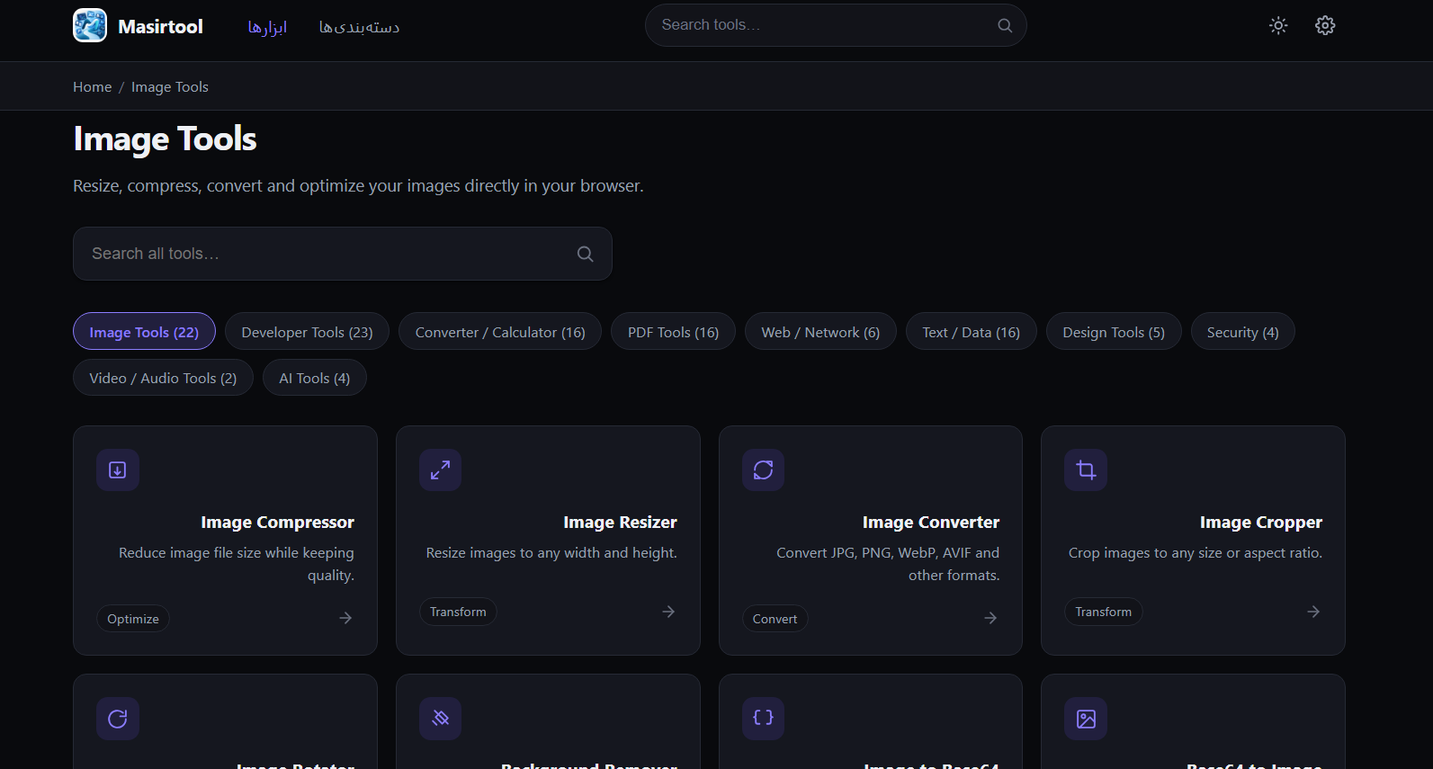Filter by Web / Network (6)

pyautogui.click(x=820, y=332)
